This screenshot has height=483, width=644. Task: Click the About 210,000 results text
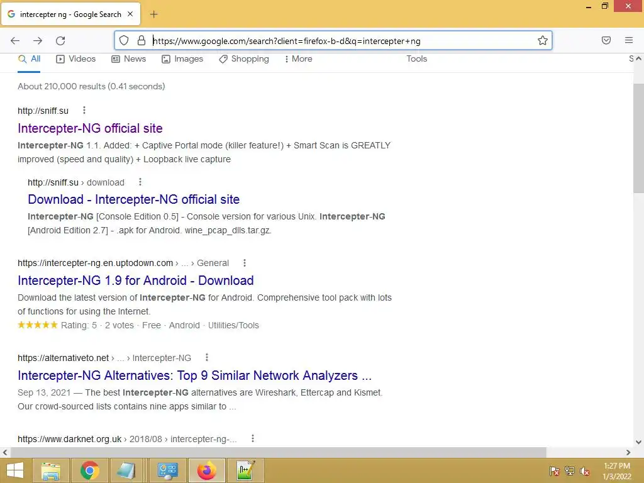click(91, 87)
